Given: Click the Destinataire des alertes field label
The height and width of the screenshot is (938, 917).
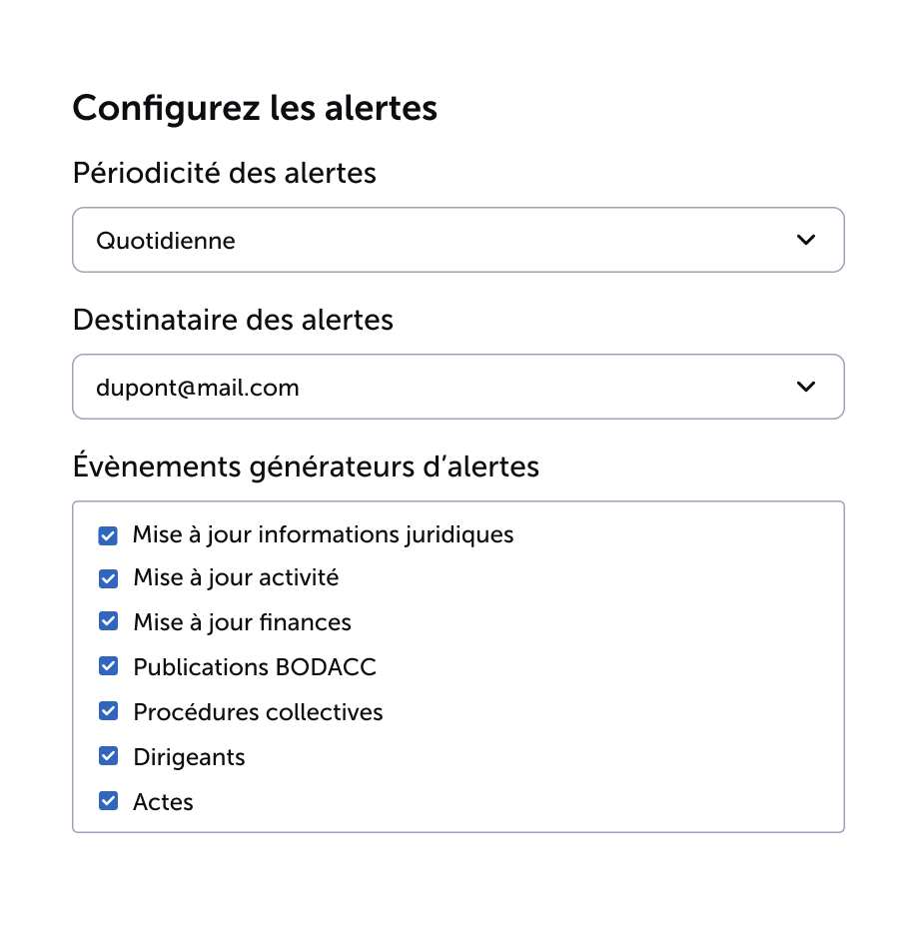Looking at the screenshot, I should point(234,320).
